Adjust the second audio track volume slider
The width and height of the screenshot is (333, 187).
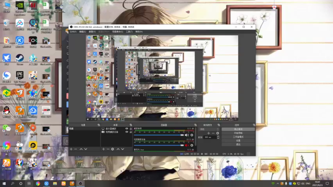(159, 145)
